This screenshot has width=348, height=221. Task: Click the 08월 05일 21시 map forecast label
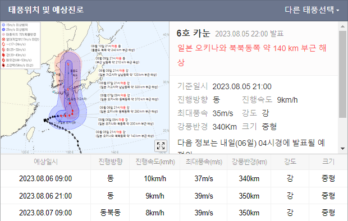coord(125,134)
